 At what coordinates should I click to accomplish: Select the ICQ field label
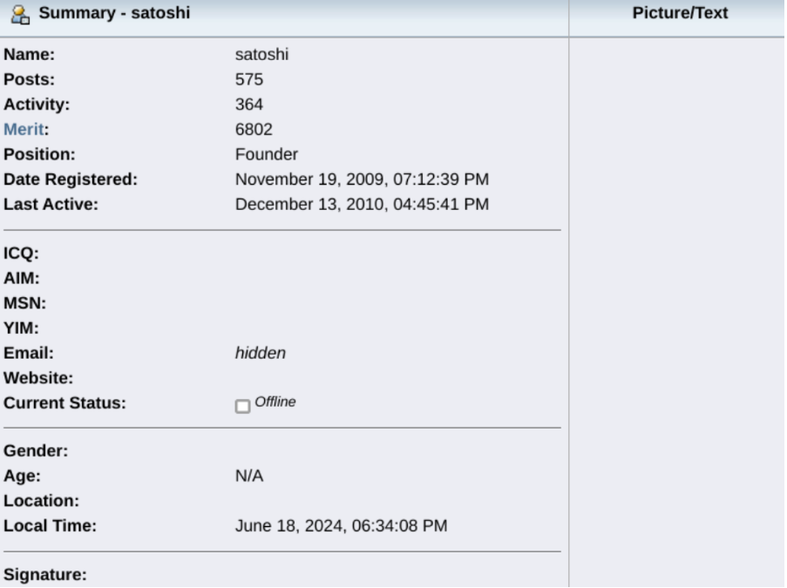click(x=21, y=254)
